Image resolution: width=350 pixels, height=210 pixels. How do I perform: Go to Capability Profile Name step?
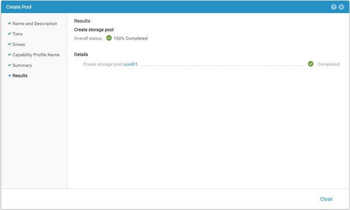pos(36,55)
